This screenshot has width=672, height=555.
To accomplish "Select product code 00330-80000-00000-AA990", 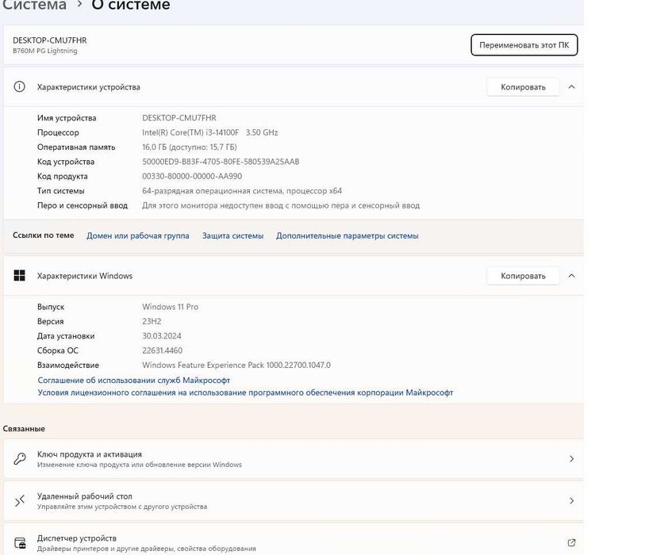I will click(192, 176).
